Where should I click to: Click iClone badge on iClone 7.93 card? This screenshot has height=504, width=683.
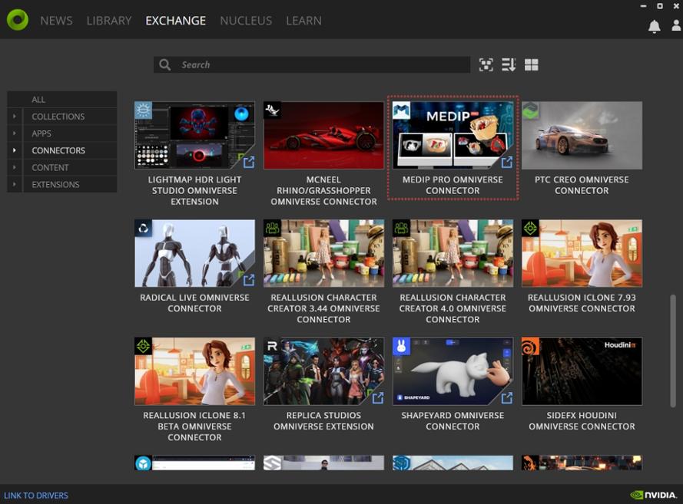pyautogui.click(x=530, y=229)
